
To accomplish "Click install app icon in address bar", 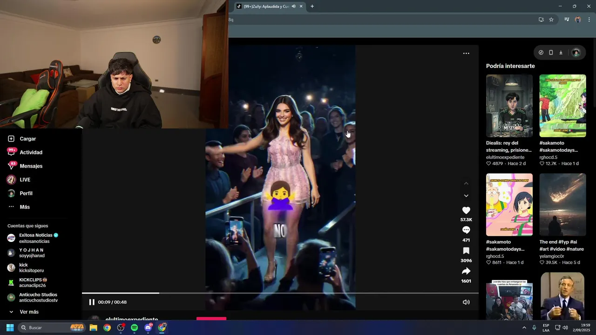I will coord(541,20).
